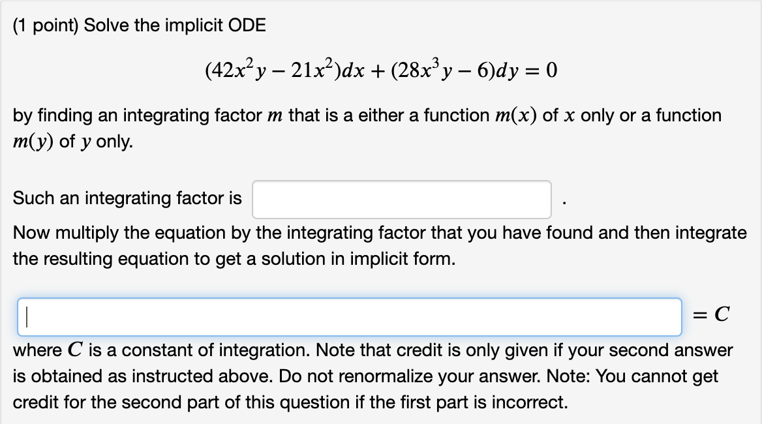Screen dimensions: 762x424
Task: Click the text "Such an integrating factor is"
Action: click(127, 198)
